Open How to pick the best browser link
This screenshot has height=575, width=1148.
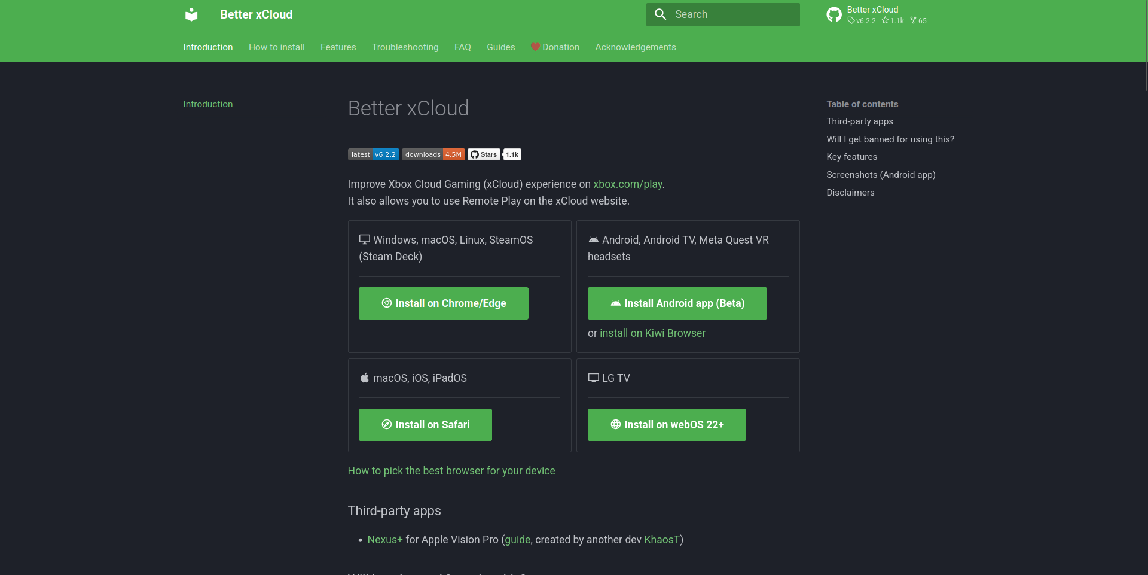451,471
